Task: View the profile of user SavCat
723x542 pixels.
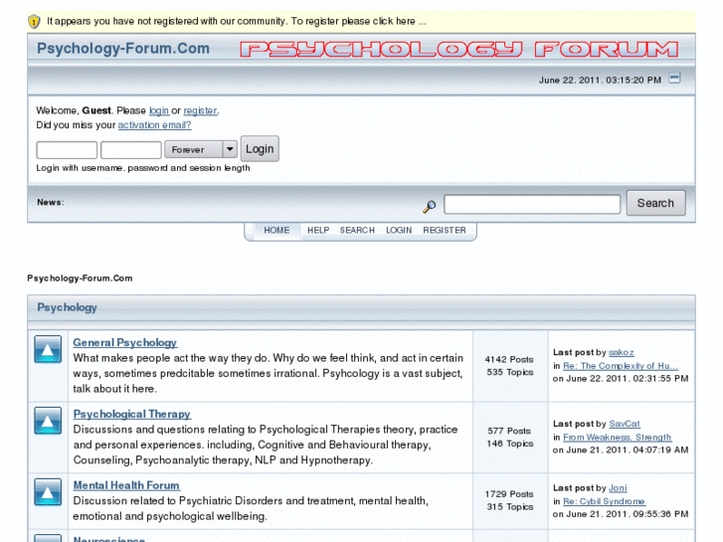Action: coord(625,424)
